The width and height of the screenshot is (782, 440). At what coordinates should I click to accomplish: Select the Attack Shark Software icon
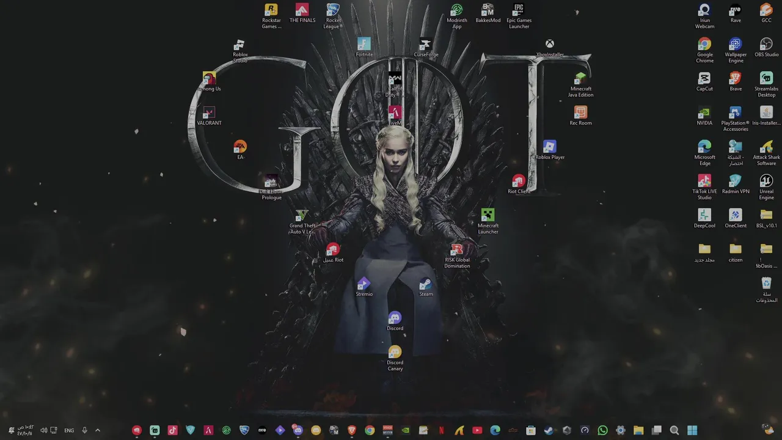coord(766,153)
